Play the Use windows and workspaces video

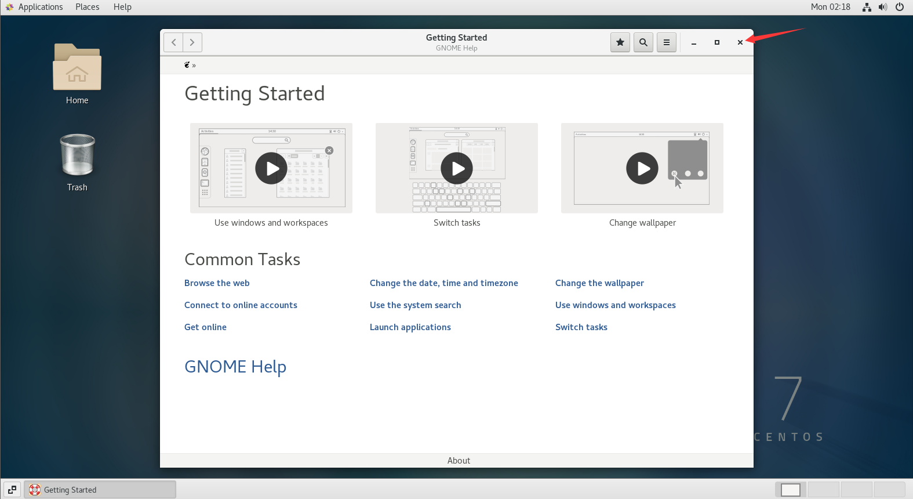[271, 168]
